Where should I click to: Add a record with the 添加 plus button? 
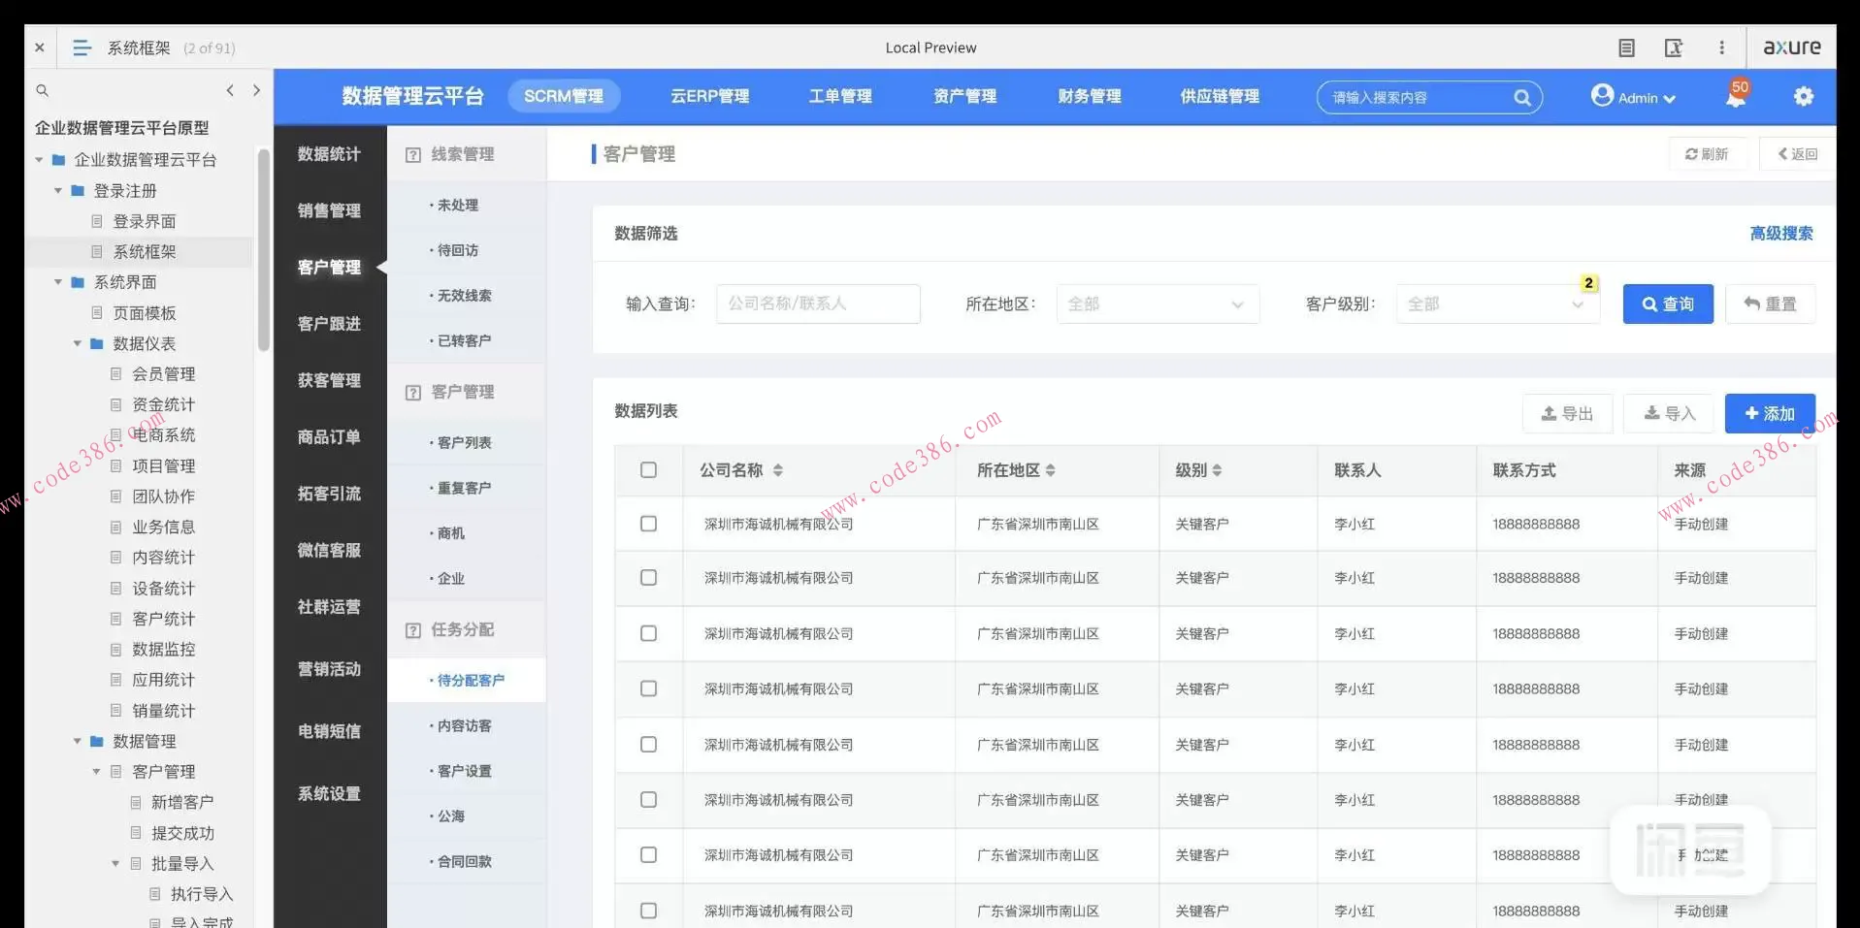tap(1769, 413)
